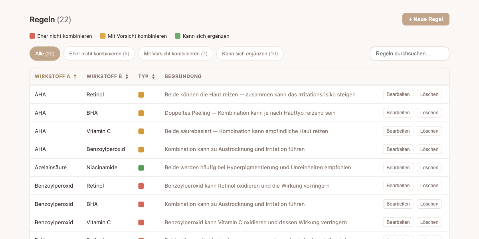Click the 'Niacinamide' cell
The width and height of the screenshot is (479, 239).
click(102, 167)
